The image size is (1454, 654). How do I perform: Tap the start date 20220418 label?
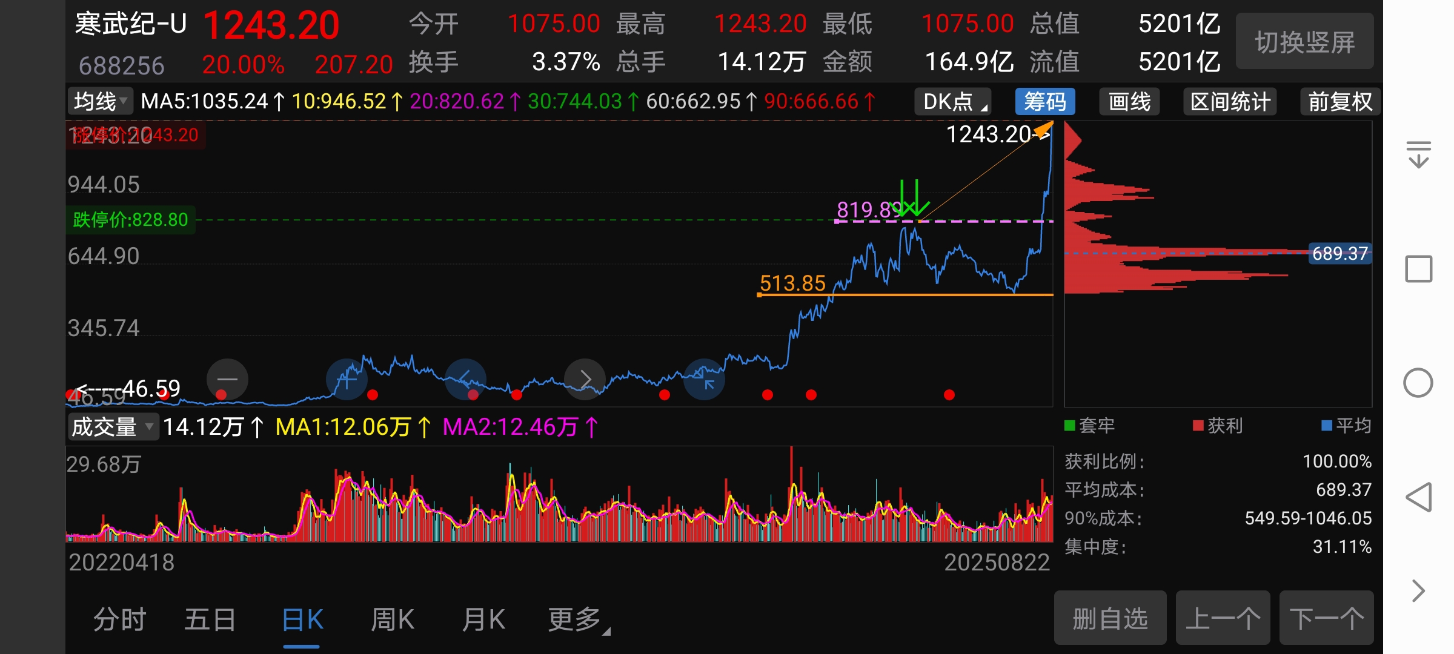click(x=121, y=563)
